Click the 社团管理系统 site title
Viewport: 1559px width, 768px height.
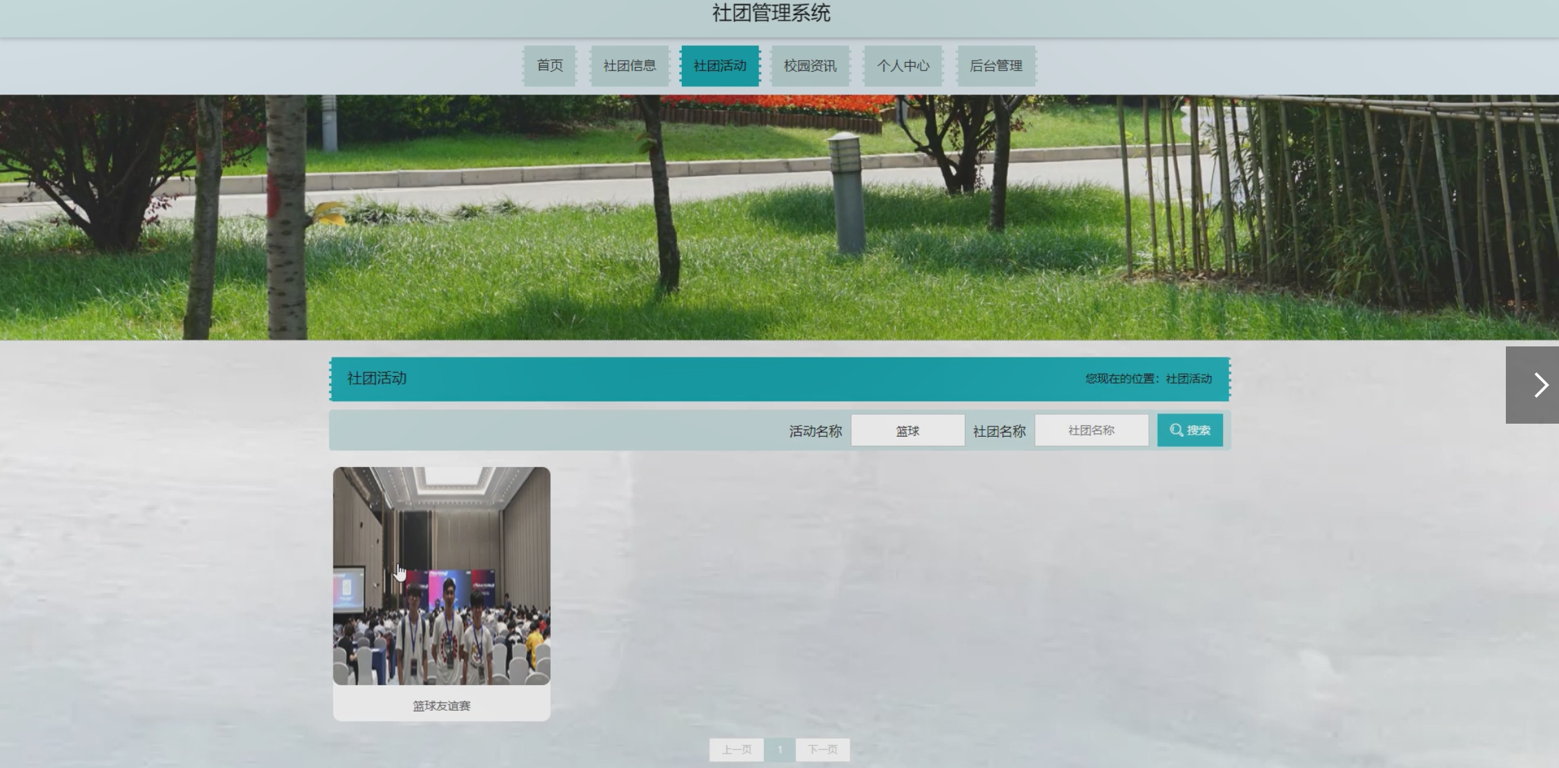click(771, 14)
